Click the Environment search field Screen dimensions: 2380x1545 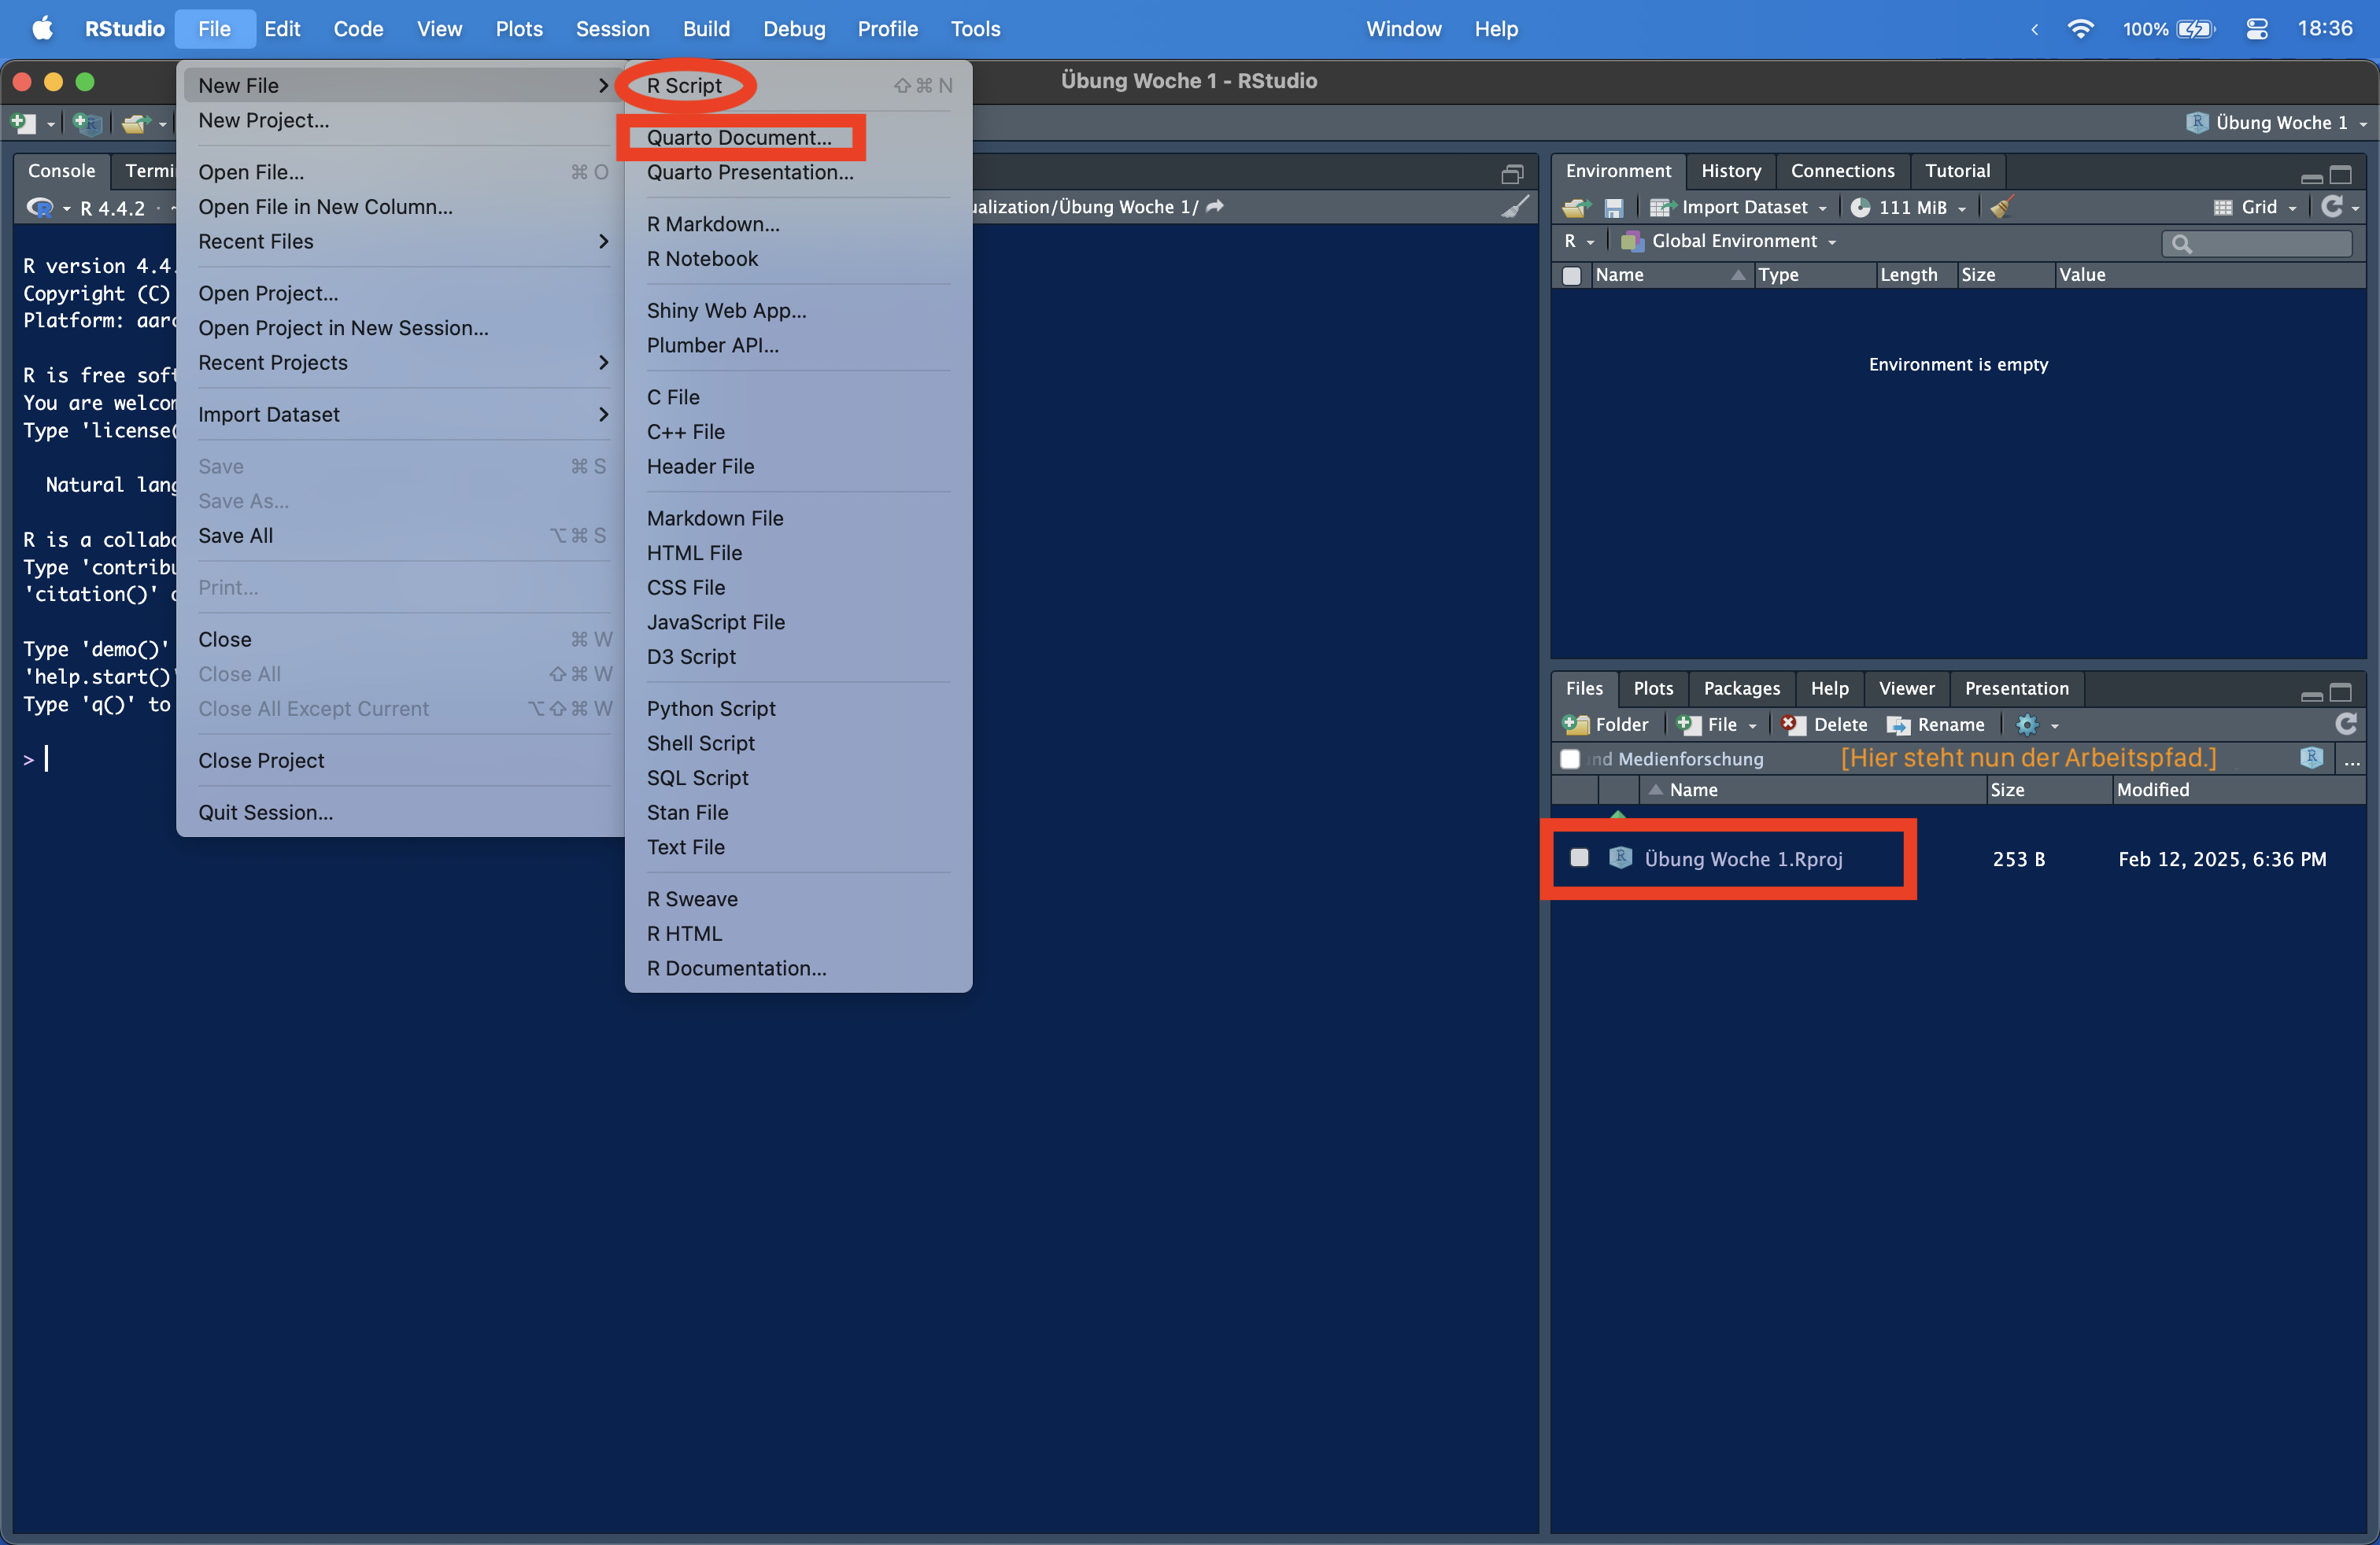(x=2256, y=243)
